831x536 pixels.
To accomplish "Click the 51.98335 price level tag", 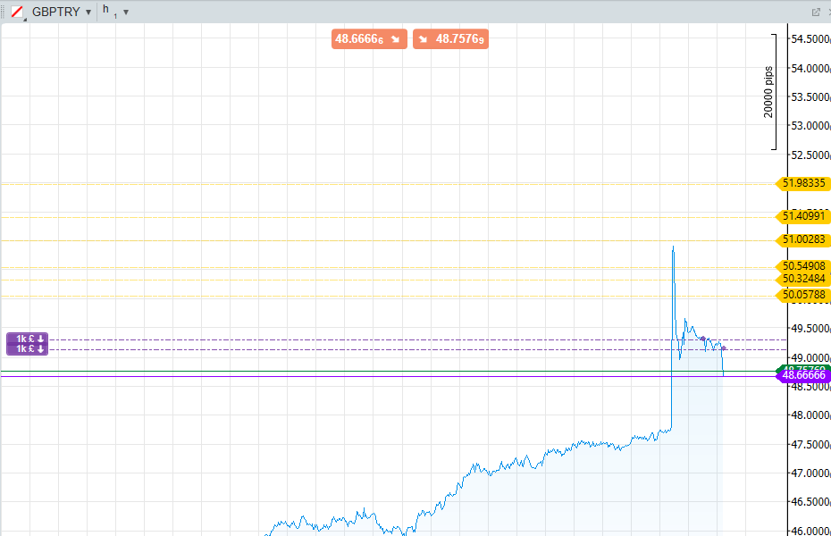I will point(803,184).
